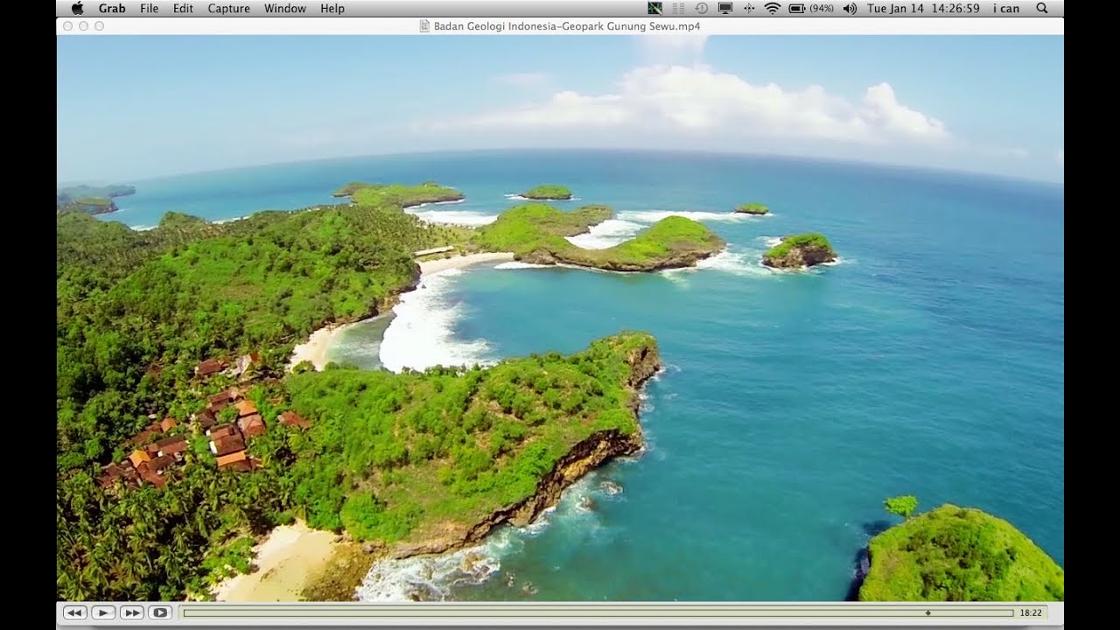Screen dimensions: 1120x630
Task: Click the video file name in title bar
Action: (x=567, y=26)
